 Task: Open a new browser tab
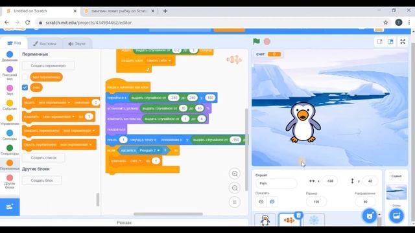[165, 11]
